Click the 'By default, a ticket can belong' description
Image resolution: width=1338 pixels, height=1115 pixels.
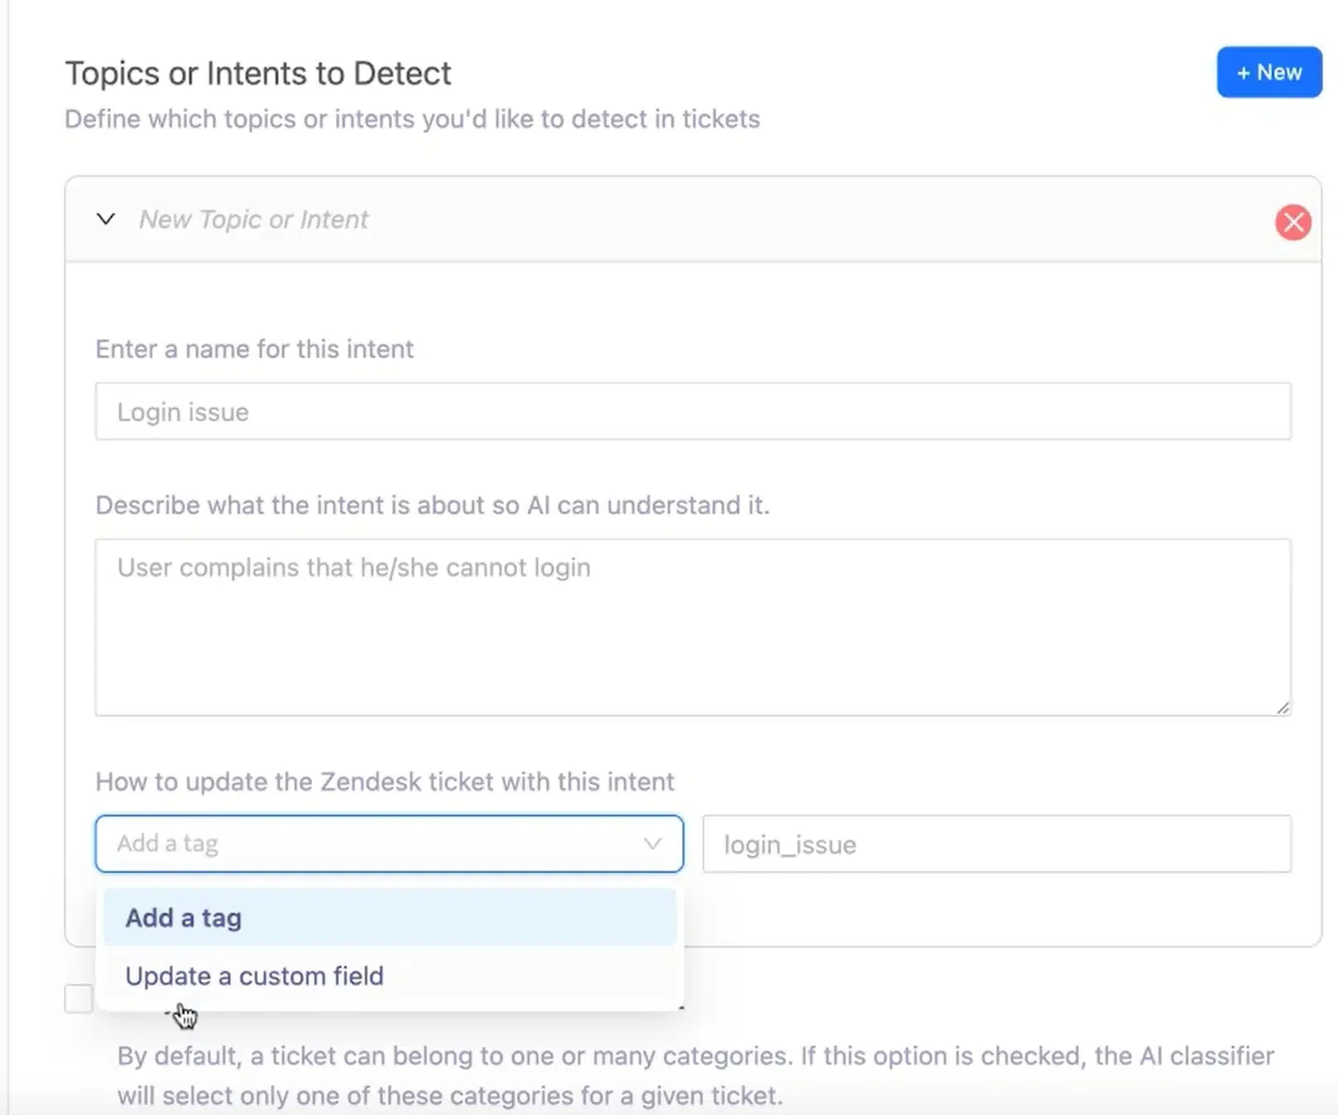tap(696, 1075)
